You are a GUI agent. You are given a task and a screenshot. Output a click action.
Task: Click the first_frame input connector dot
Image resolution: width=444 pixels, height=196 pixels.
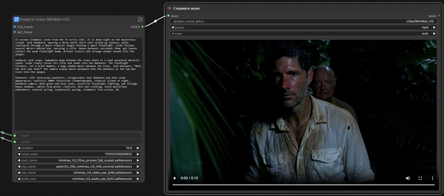tap(15, 27)
